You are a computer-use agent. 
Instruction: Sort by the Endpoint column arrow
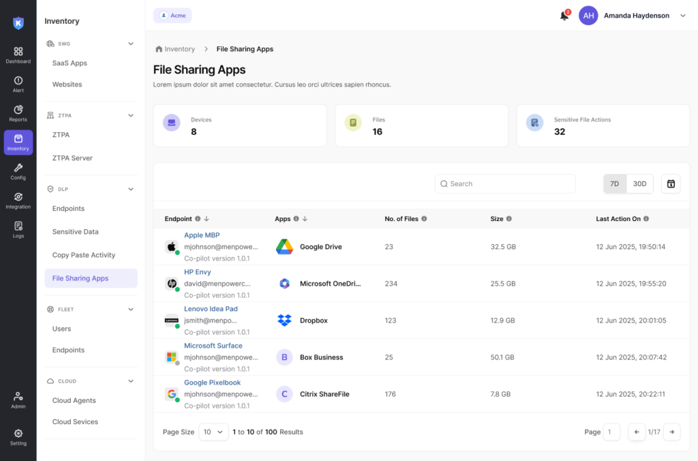(207, 219)
